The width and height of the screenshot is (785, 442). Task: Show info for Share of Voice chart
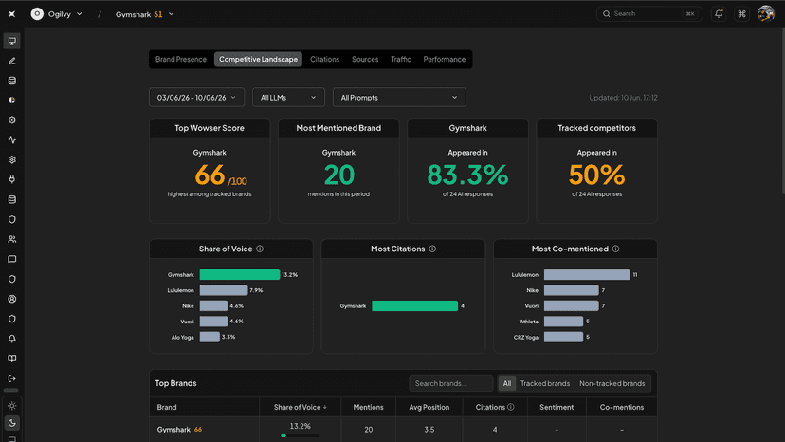(x=260, y=249)
